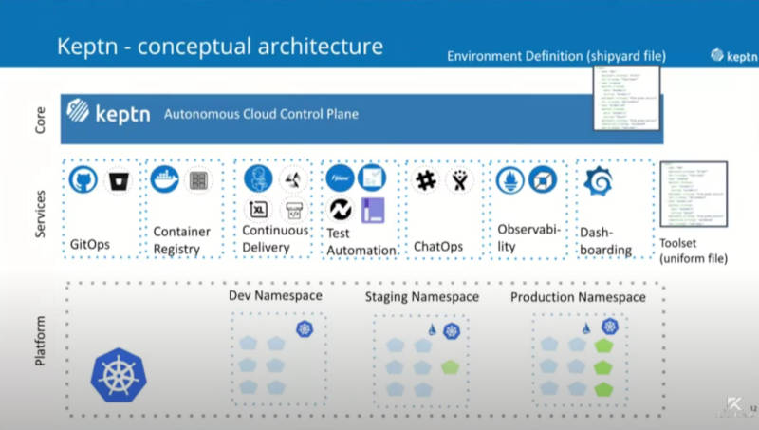Click the keptn logo in the header corner
The height and width of the screenshot is (430, 759).
[734, 56]
